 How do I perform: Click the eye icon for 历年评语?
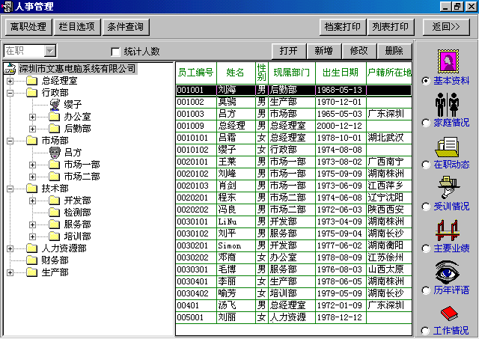point(448,272)
